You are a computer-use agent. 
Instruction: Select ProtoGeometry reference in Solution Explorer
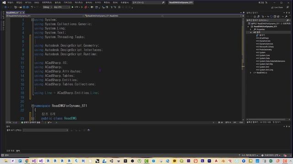point(266,50)
